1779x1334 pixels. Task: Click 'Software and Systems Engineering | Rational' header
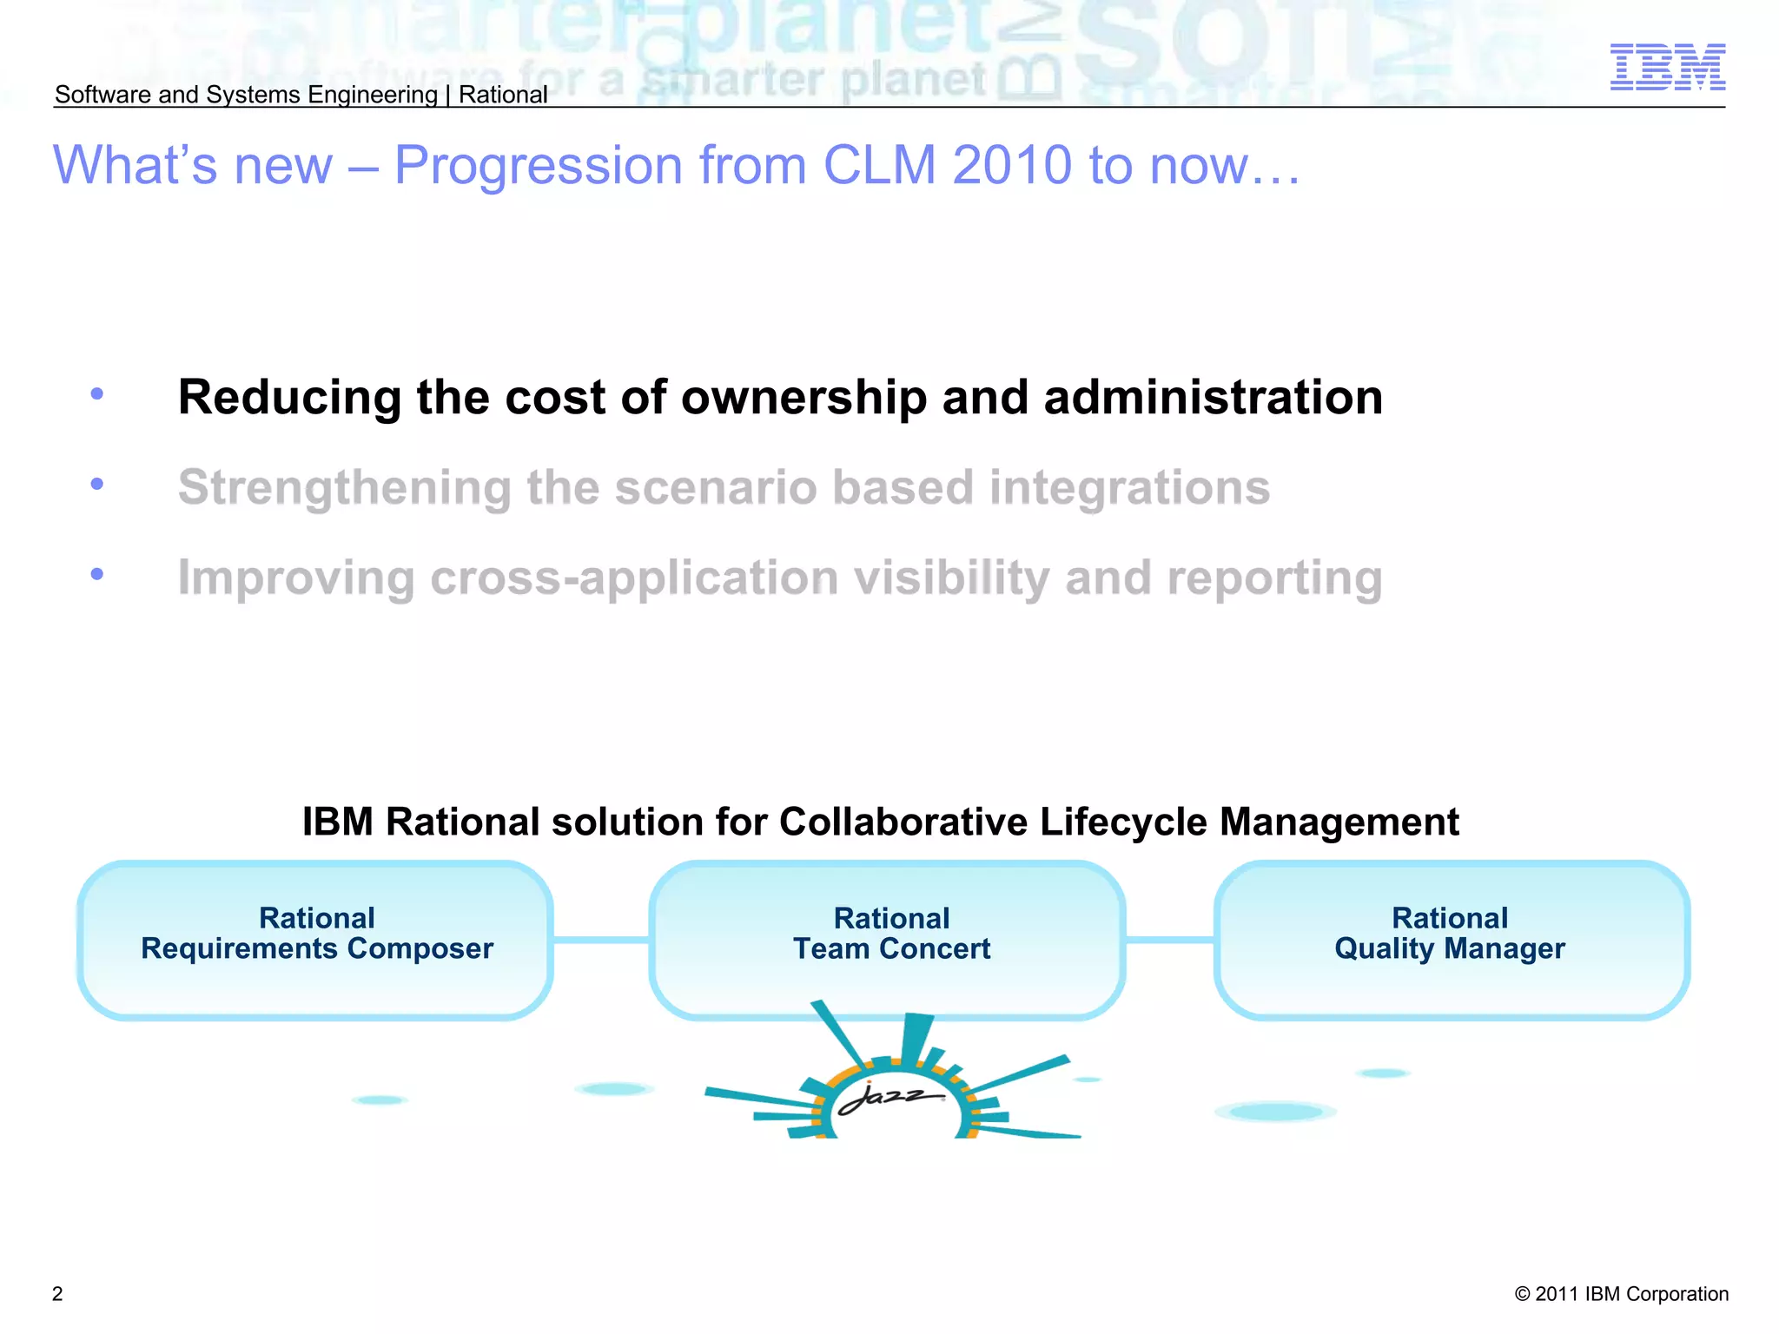[301, 95]
